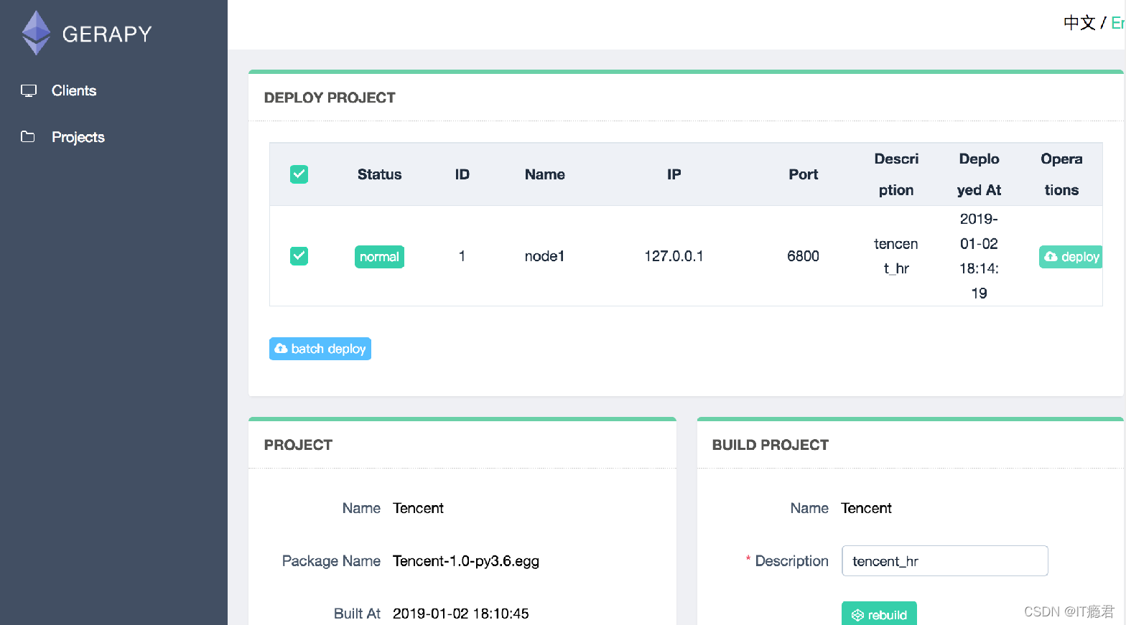Click the node1 name cell
The height and width of the screenshot is (625, 1126).
(544, 256)
